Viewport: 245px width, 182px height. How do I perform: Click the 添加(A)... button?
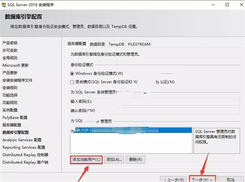click(114, 159)
